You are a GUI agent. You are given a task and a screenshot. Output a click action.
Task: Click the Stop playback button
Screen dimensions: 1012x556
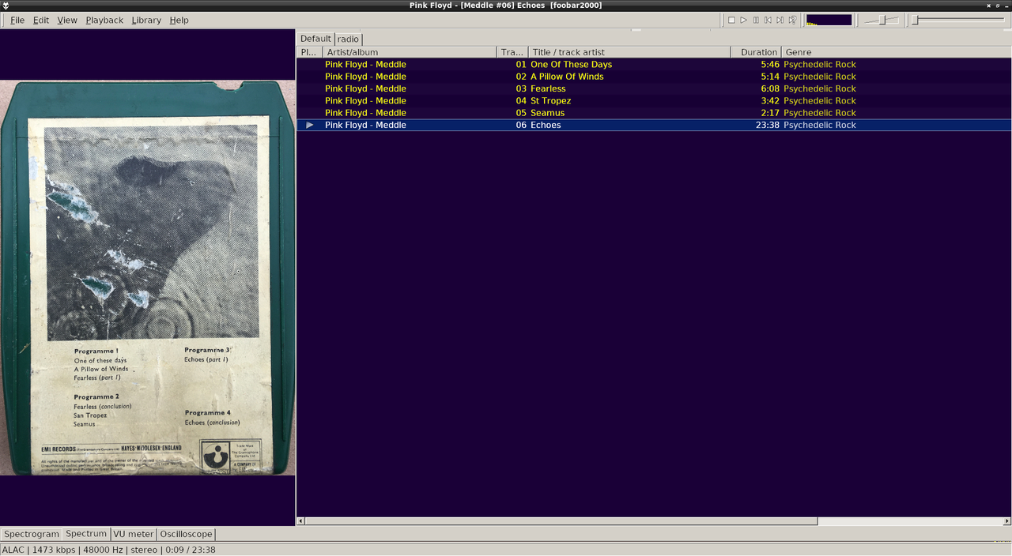pyautogui.click(x=731, y=20)
